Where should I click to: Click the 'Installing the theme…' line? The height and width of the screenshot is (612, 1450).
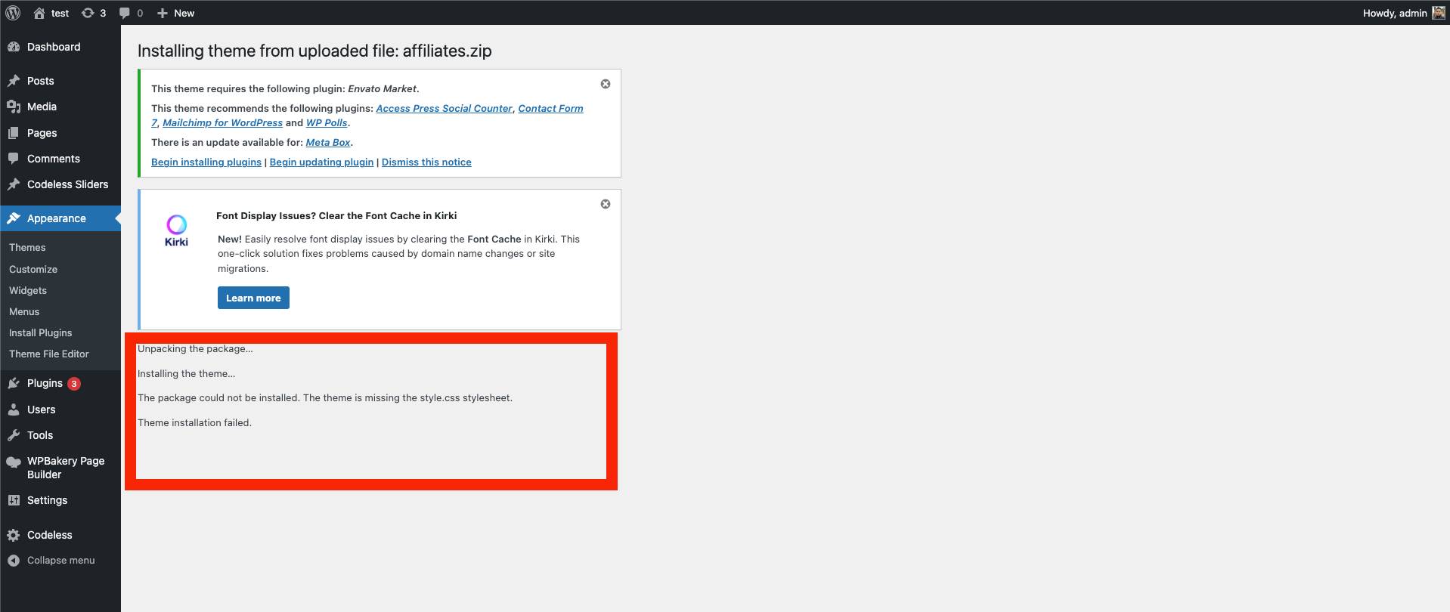point(186,373)
